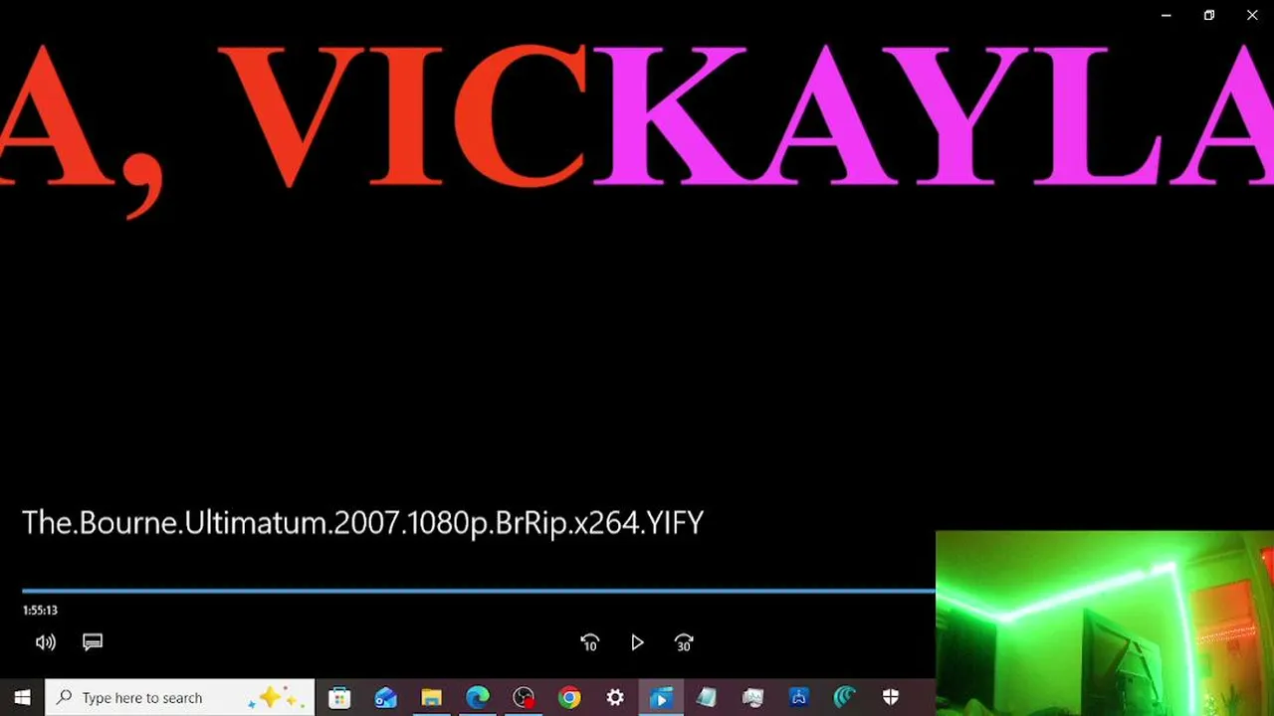Open the gray monitor taskbar icon

coord(752,698)
